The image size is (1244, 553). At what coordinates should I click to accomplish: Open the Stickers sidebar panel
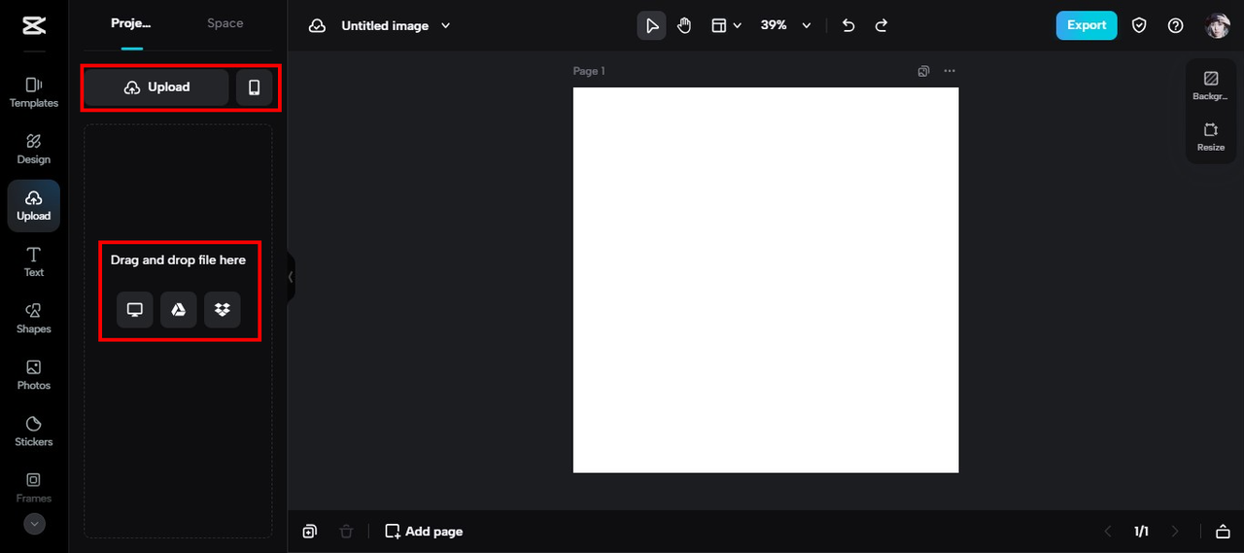pos(34,431)
